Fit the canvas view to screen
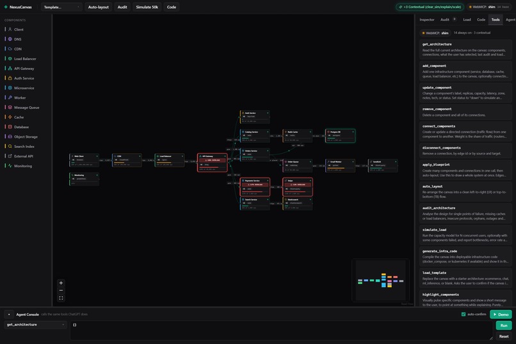The height and width of the screenshot is (344, 516). [61, 298]
